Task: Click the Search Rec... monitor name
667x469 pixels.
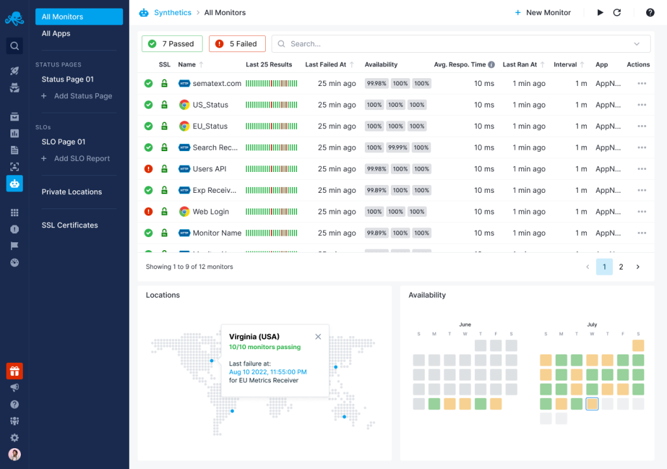Action: 215,148
